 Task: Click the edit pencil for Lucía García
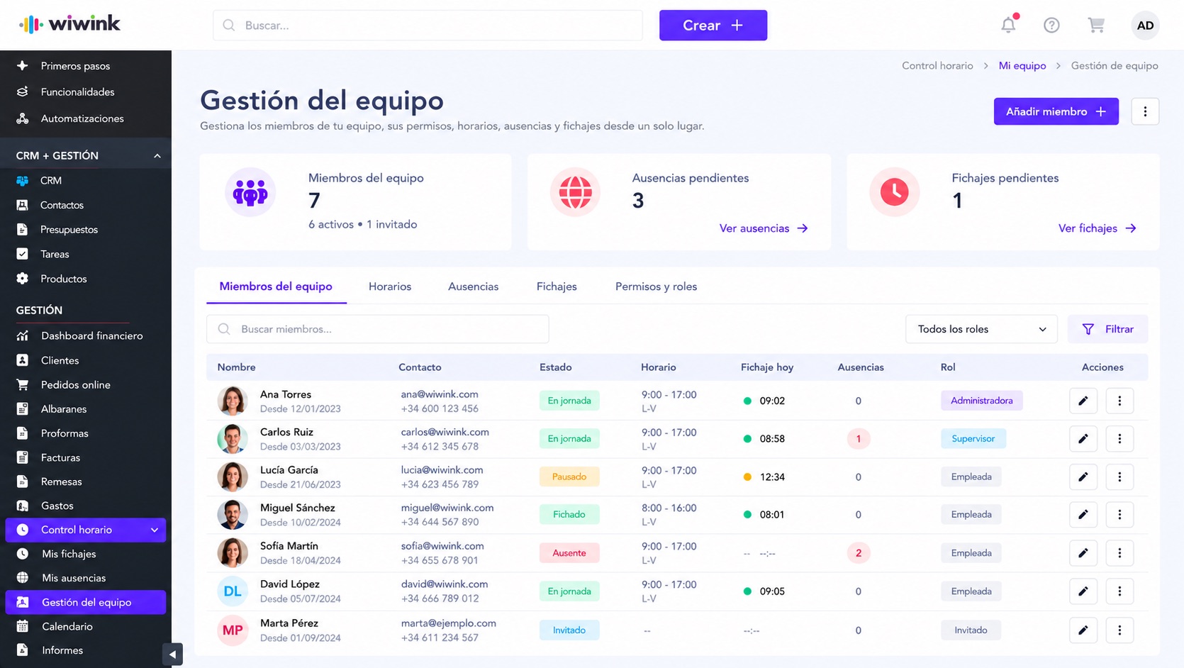(1083, 477)
